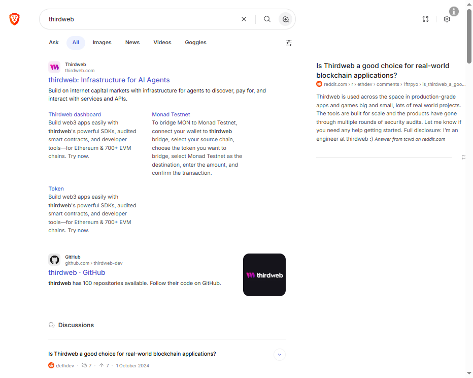Click the r/ethdev subreddit label

click(65, 366)
